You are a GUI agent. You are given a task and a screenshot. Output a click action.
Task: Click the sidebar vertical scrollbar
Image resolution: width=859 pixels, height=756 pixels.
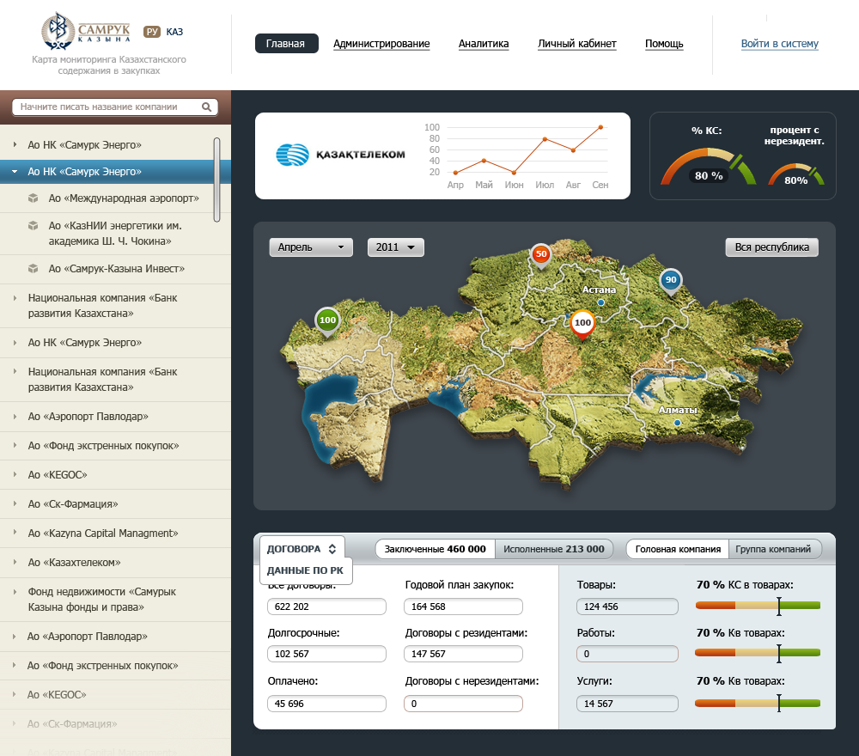pyautogui.click(x=217, y=180)
